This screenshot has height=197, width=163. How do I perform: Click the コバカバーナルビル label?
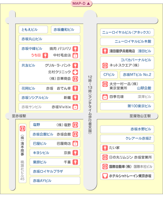[x=136, y=60]
